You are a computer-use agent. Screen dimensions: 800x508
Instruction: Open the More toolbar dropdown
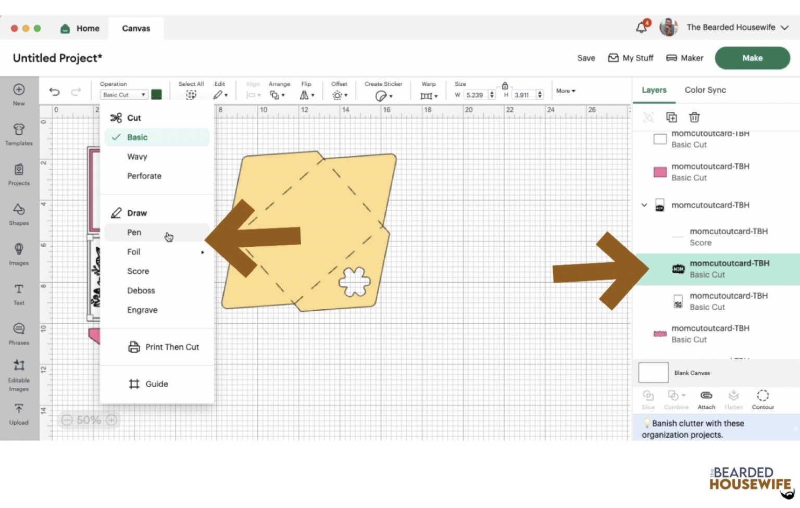point(566,91)
